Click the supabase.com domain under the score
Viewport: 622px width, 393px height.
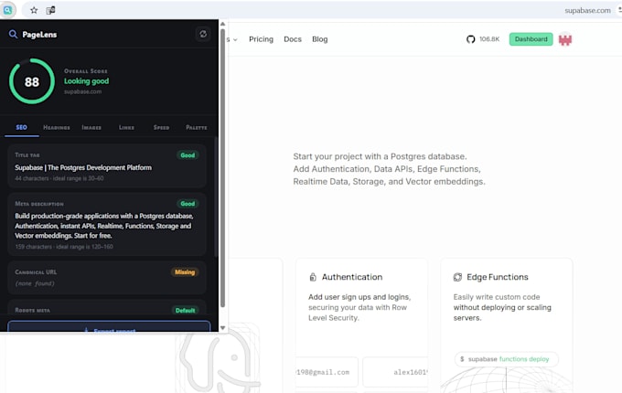(83, 91)
